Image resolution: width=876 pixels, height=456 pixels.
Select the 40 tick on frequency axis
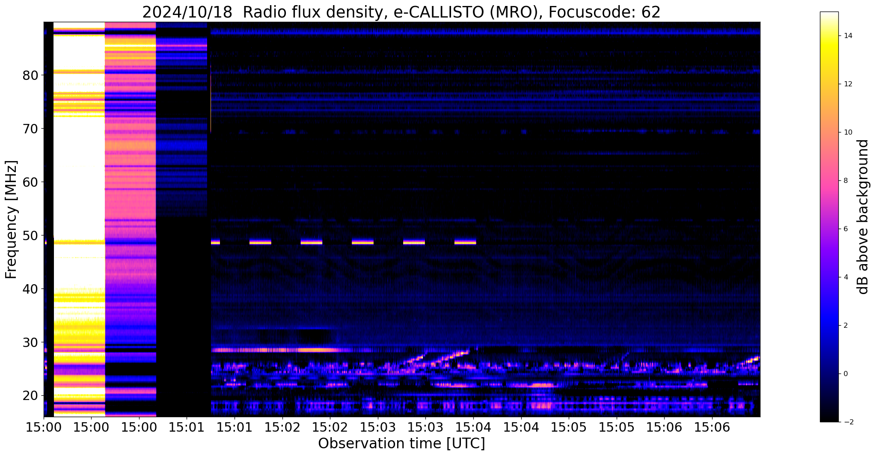[30, 289]
